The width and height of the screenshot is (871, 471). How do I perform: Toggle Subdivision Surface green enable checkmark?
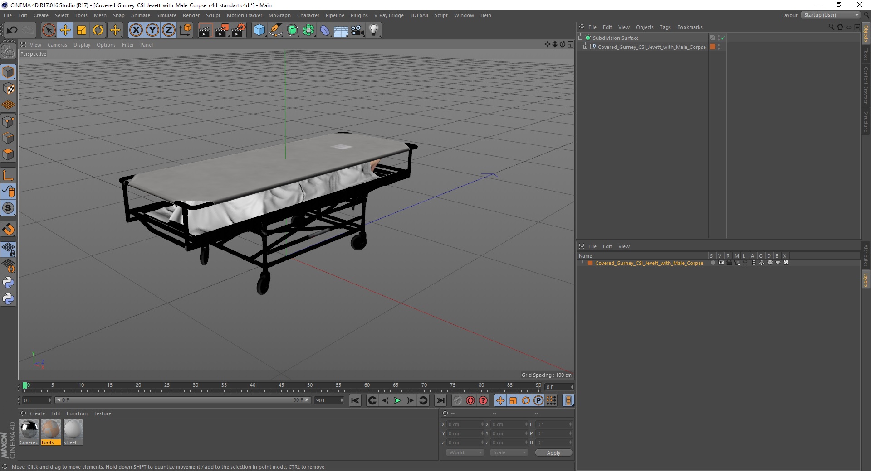pyautogui.click(x=723, y=38)
